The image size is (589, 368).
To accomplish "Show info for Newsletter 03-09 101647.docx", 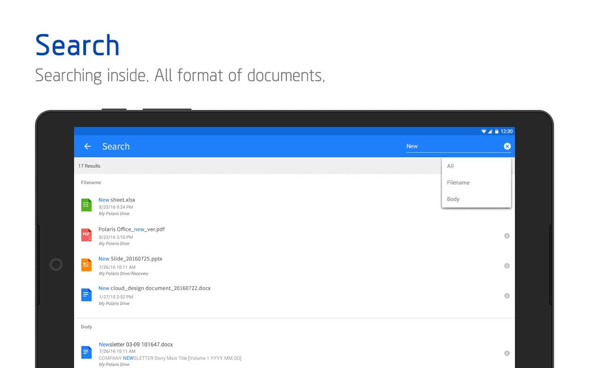I will pyautogui.click(x=507, y=353).
